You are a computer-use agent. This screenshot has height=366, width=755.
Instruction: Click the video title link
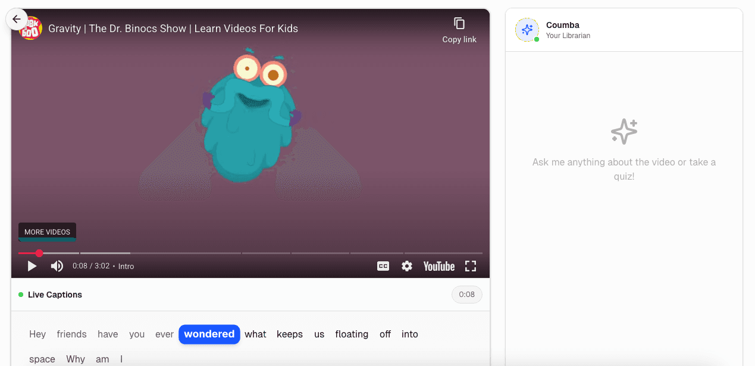click(173, 29)
